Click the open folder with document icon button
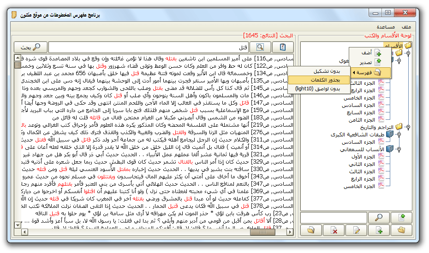Screen dimensions: 429x253 coord(311,230)
